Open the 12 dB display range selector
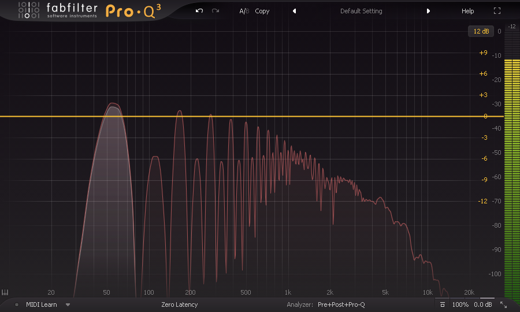Screen dimensions: 520x312 point(481,31)
